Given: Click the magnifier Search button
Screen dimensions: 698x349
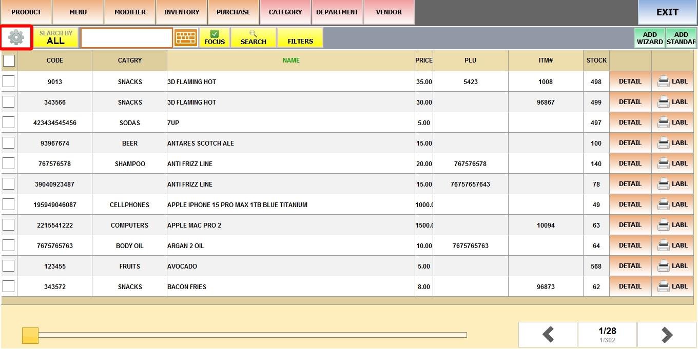Looking at the screenshot, I should [x=254, y=37].
